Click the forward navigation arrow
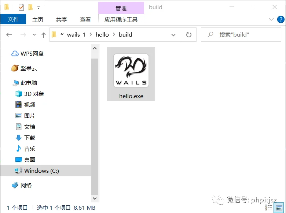Screen dimensions: 286x213 (23, 35)
